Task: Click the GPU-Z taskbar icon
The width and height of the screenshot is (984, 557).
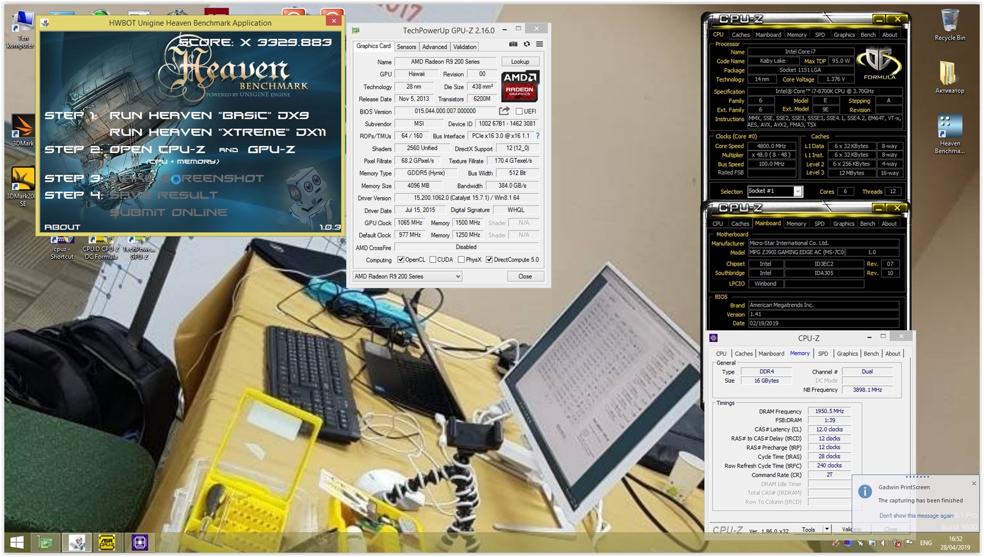Action: (x=46, y=543)
